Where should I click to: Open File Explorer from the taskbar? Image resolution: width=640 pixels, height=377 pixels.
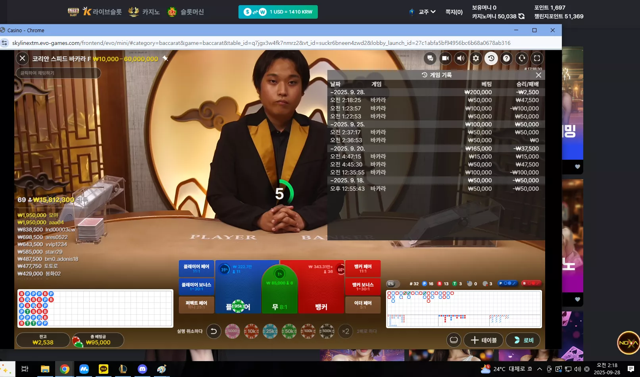click(45, 369)
